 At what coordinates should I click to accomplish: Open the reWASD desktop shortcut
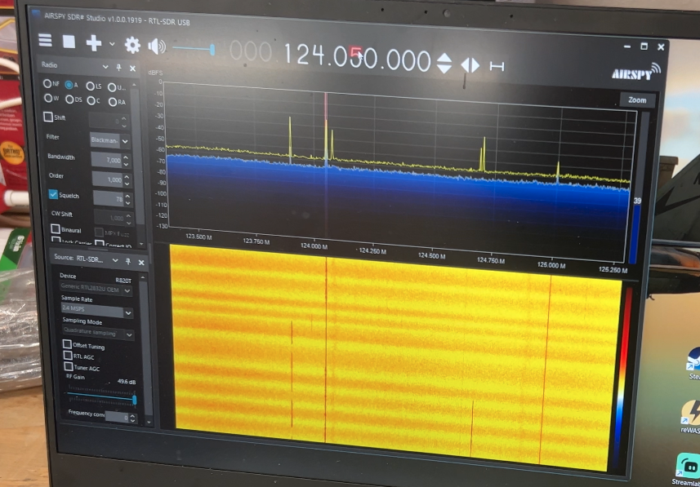(691, 417)
